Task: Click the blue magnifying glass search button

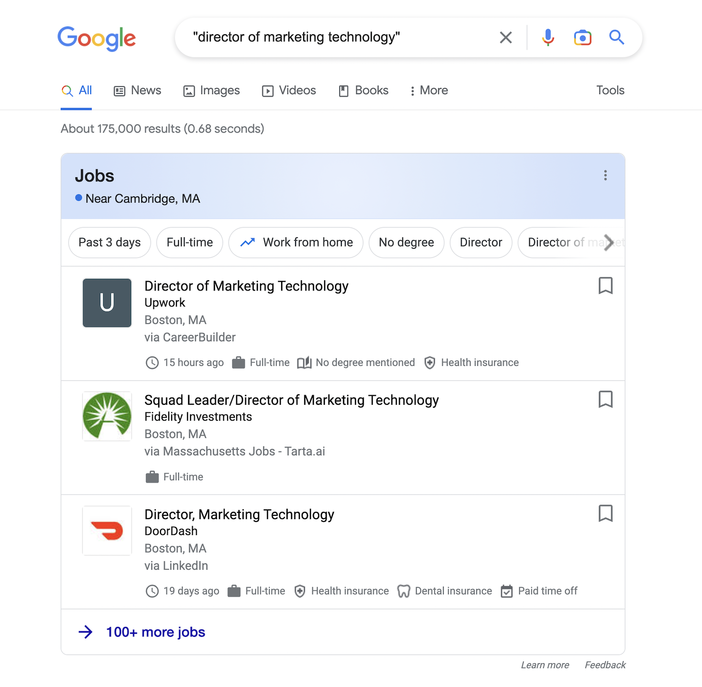Action: [x=617, y=37]
